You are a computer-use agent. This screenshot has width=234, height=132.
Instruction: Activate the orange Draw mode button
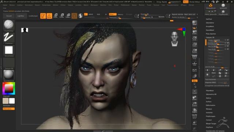tap(49, 16)
